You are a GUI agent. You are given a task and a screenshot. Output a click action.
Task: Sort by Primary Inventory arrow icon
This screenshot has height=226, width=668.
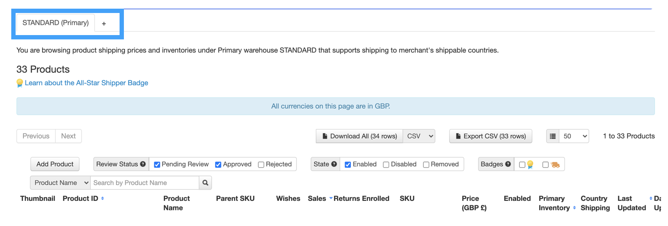pyautogui.click(x=574, y=208)
